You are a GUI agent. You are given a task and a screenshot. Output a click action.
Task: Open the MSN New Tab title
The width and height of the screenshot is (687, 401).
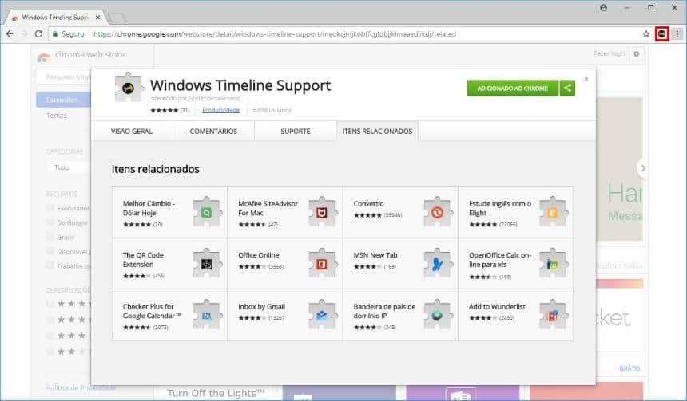tap(375, 255)
